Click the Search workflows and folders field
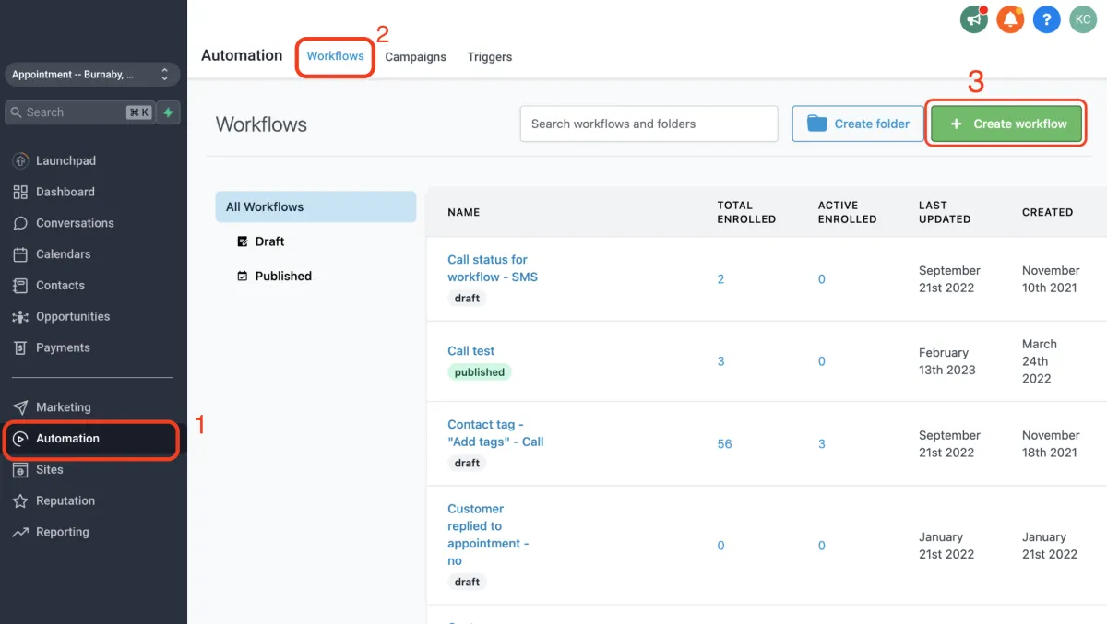 point(649,124)
